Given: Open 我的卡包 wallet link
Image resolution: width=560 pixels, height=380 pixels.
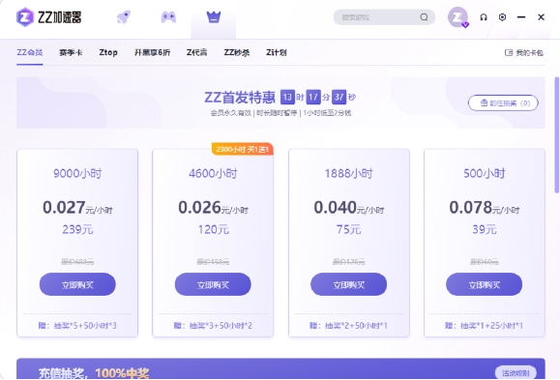Looking at the screenshot, I should [x=524, y=53].
